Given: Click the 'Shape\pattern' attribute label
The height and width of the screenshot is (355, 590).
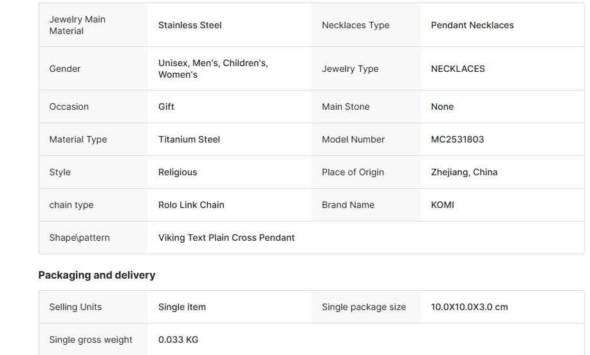Looking at the screenshot, I should pyautogui.click(x=79, y=238).
